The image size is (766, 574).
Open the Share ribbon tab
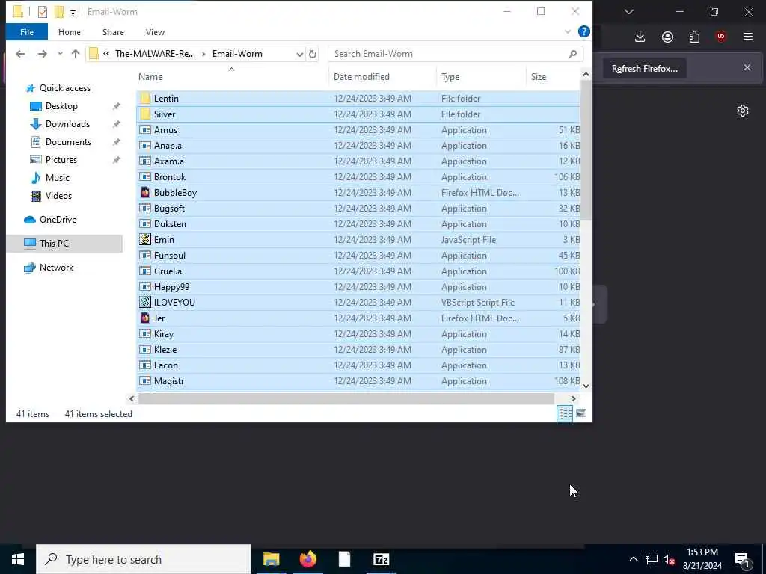click(x=113, y=32)
